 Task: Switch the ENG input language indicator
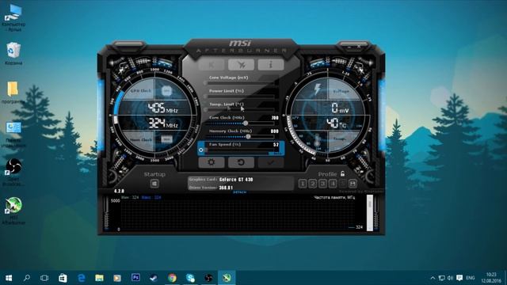tap(471, 278)
